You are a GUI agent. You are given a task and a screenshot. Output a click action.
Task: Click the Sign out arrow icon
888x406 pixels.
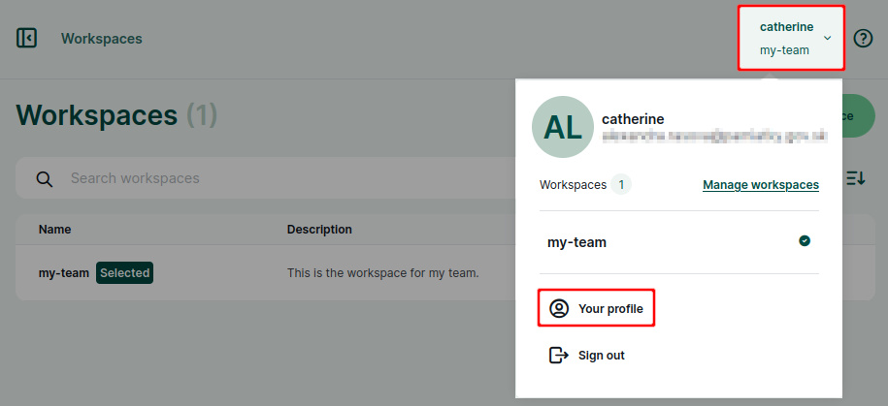(559, 355)
